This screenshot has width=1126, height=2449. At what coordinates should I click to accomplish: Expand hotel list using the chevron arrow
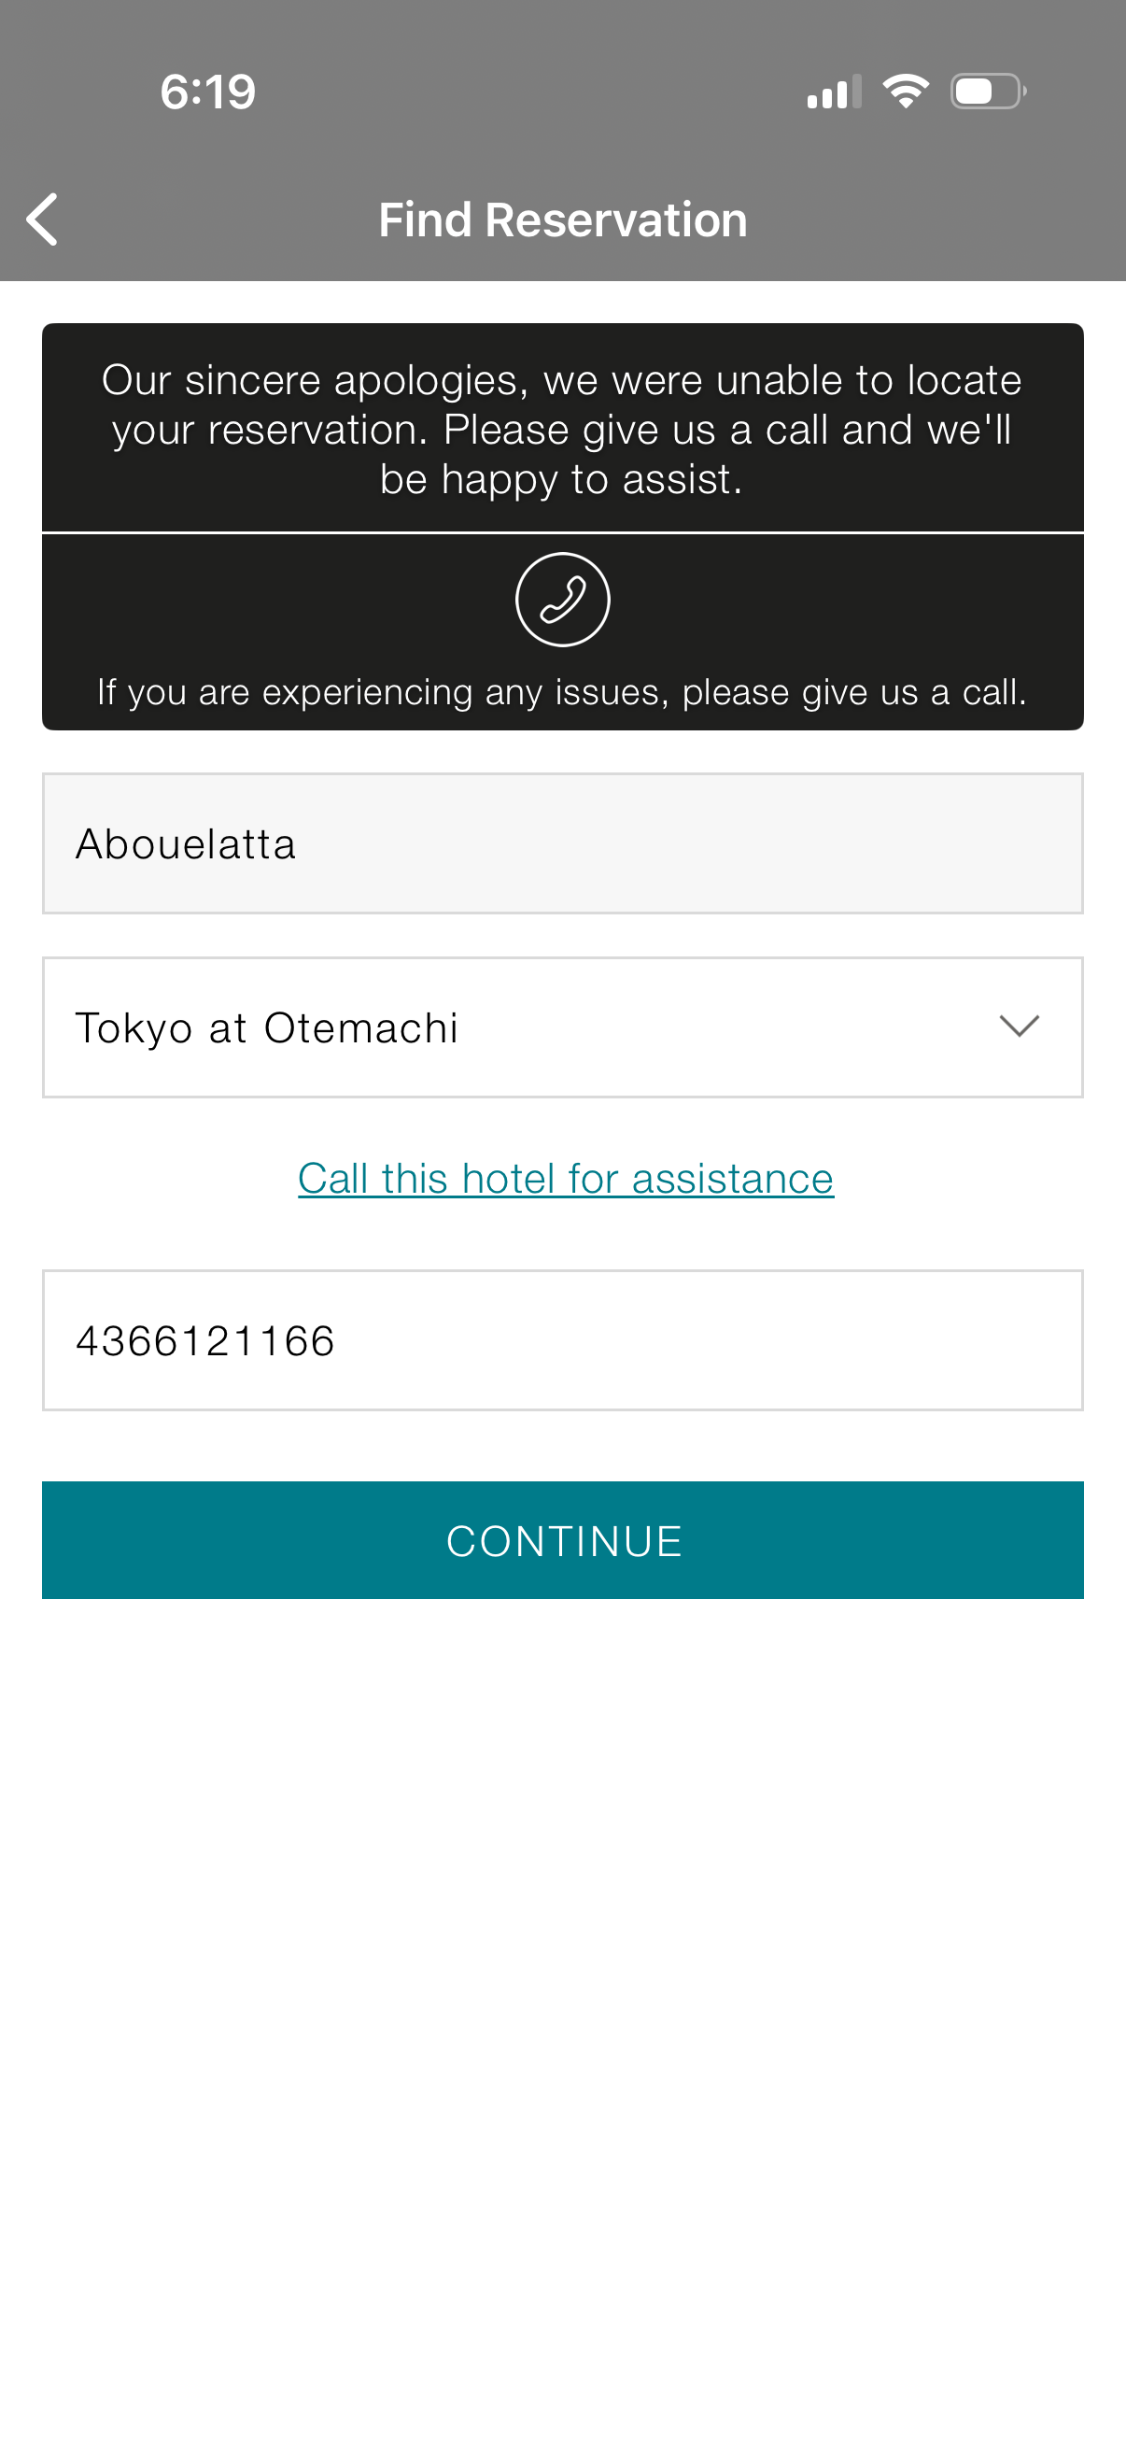pos(1019,1026)
